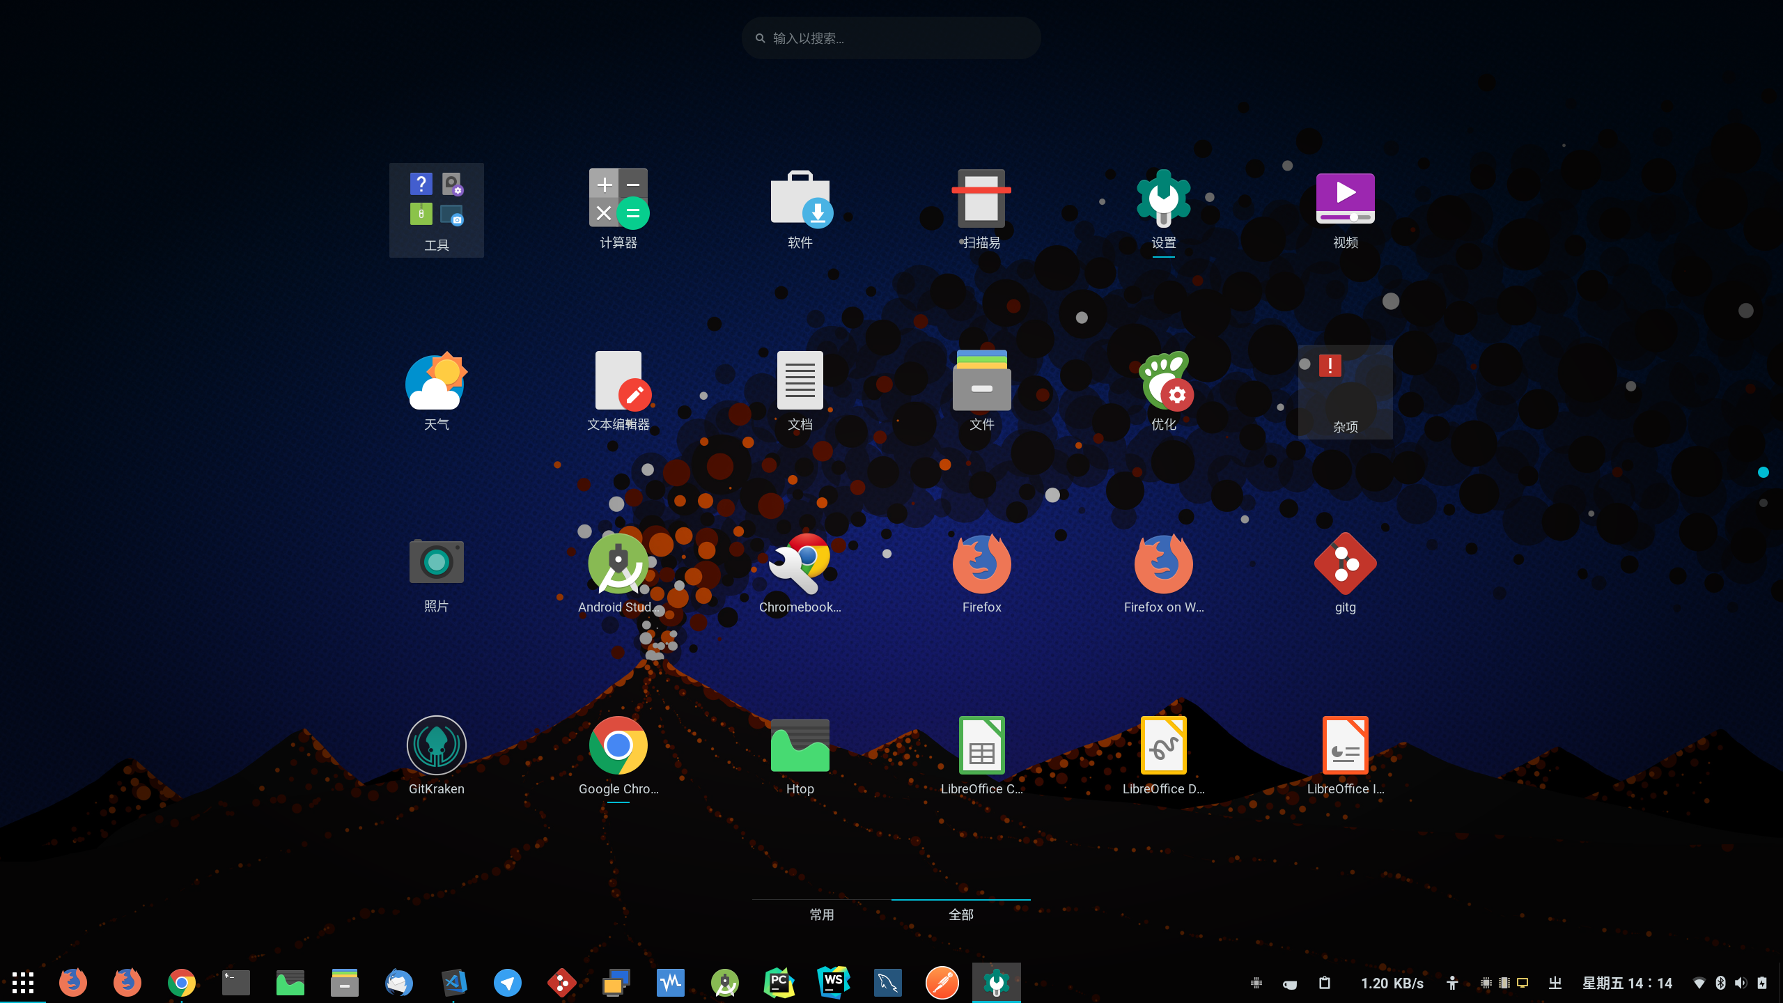The width and height of the screenshot is (1783, 1003).
Task: Open Thunderbird mail from the taskbar
Action: click(399, 983)
